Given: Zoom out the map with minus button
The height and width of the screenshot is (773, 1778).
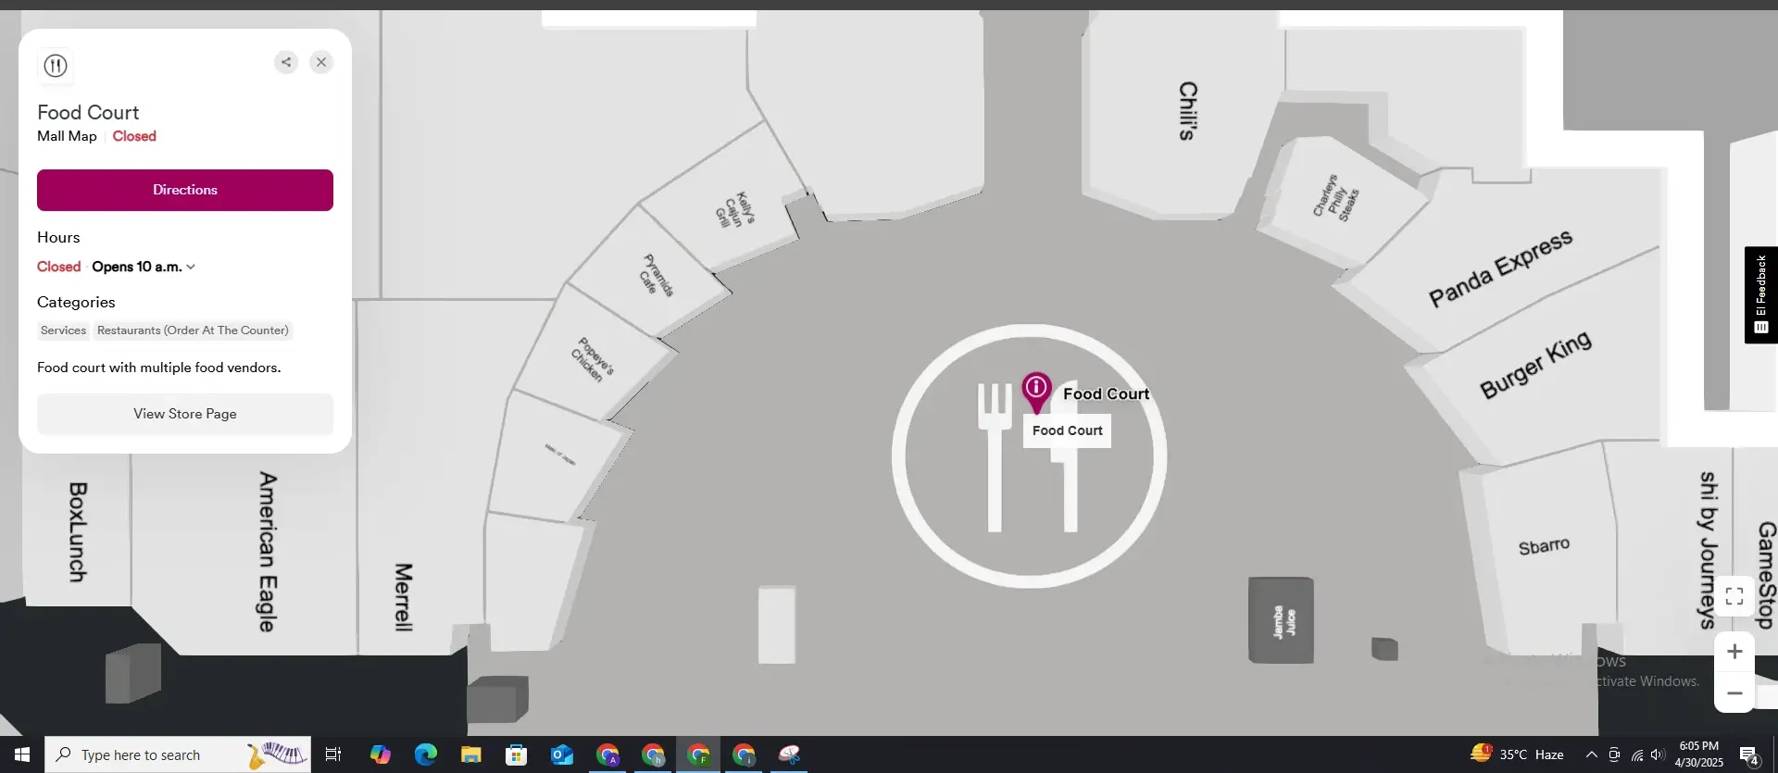Looking at the screenshot, I should [1734, 693].
